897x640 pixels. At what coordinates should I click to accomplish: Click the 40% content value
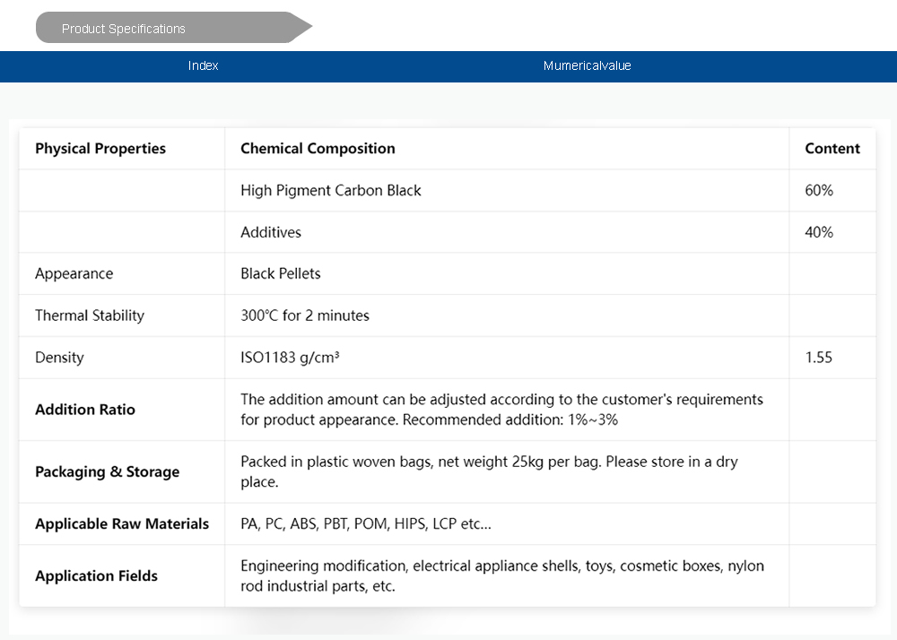pyautogui.click(x=818, y=232)
